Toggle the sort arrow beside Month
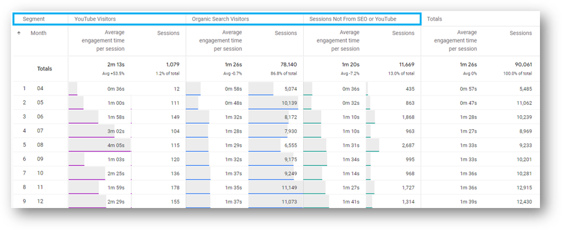This screenshot has width=562, height=230. tap(19, 33)
